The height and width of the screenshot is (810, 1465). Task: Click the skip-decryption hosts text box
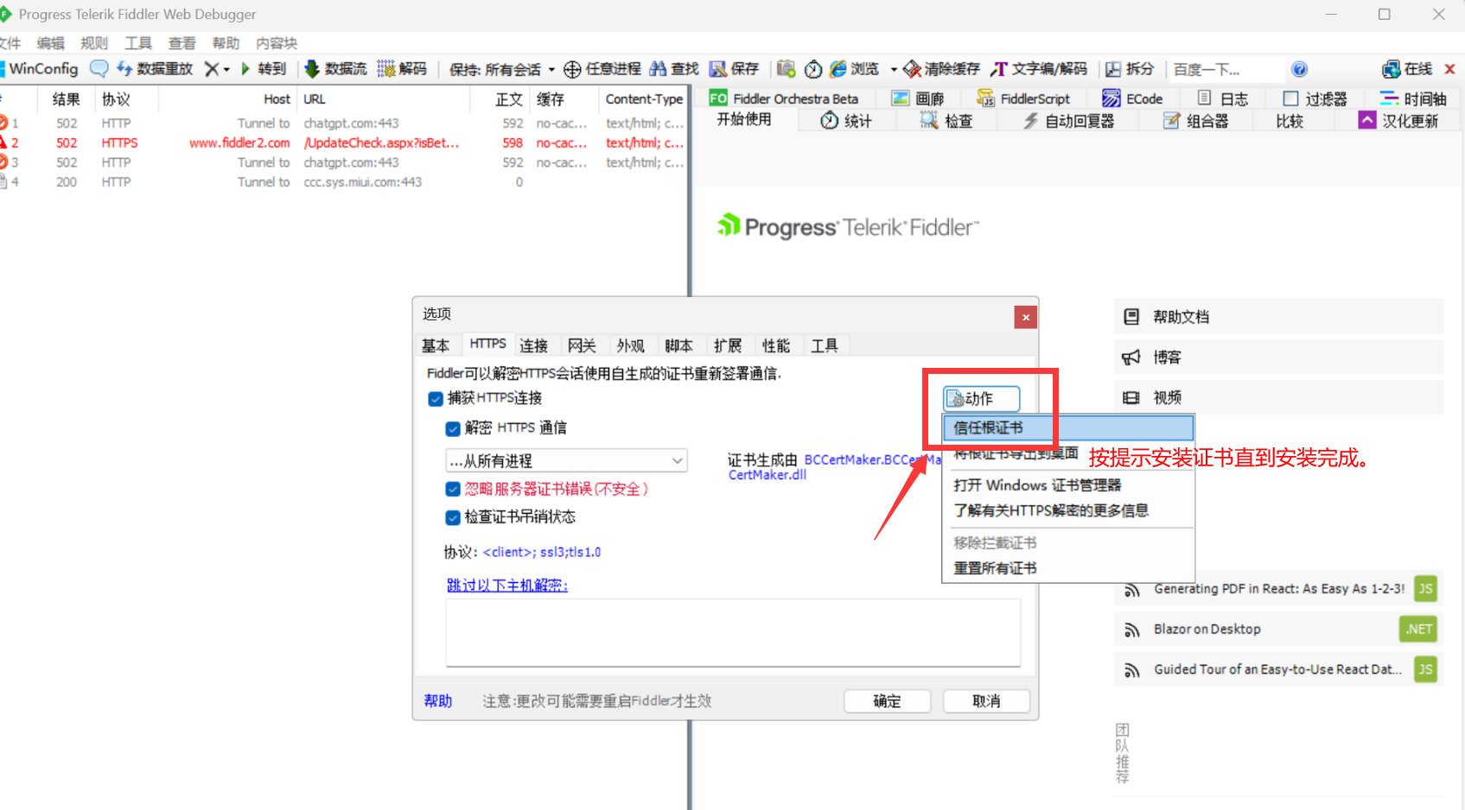point(733,633)
